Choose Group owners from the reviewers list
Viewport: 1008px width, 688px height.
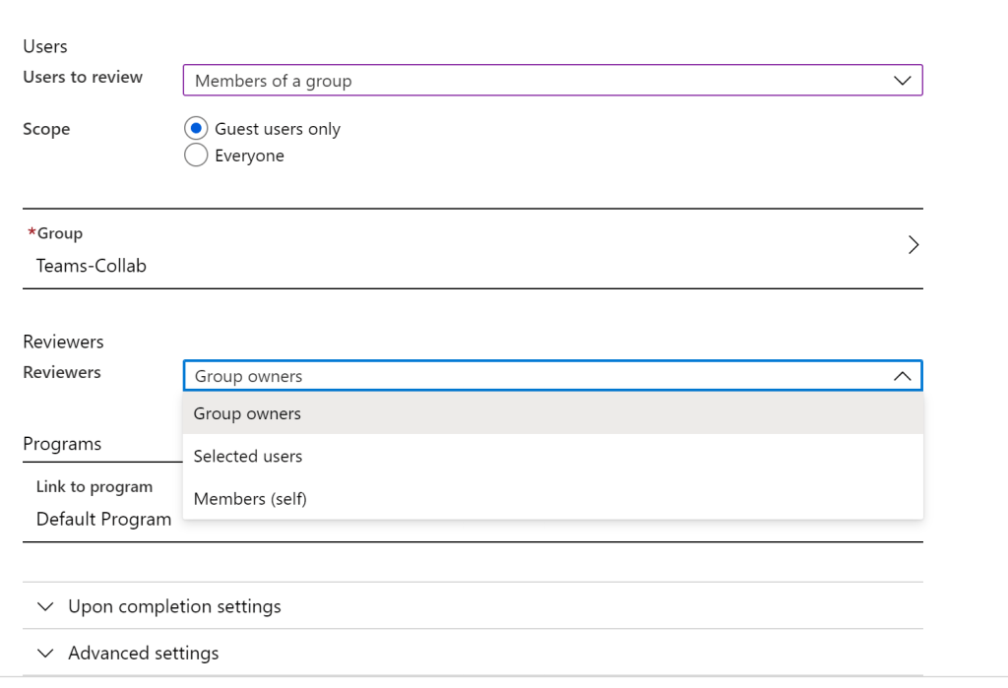[247, 413]
